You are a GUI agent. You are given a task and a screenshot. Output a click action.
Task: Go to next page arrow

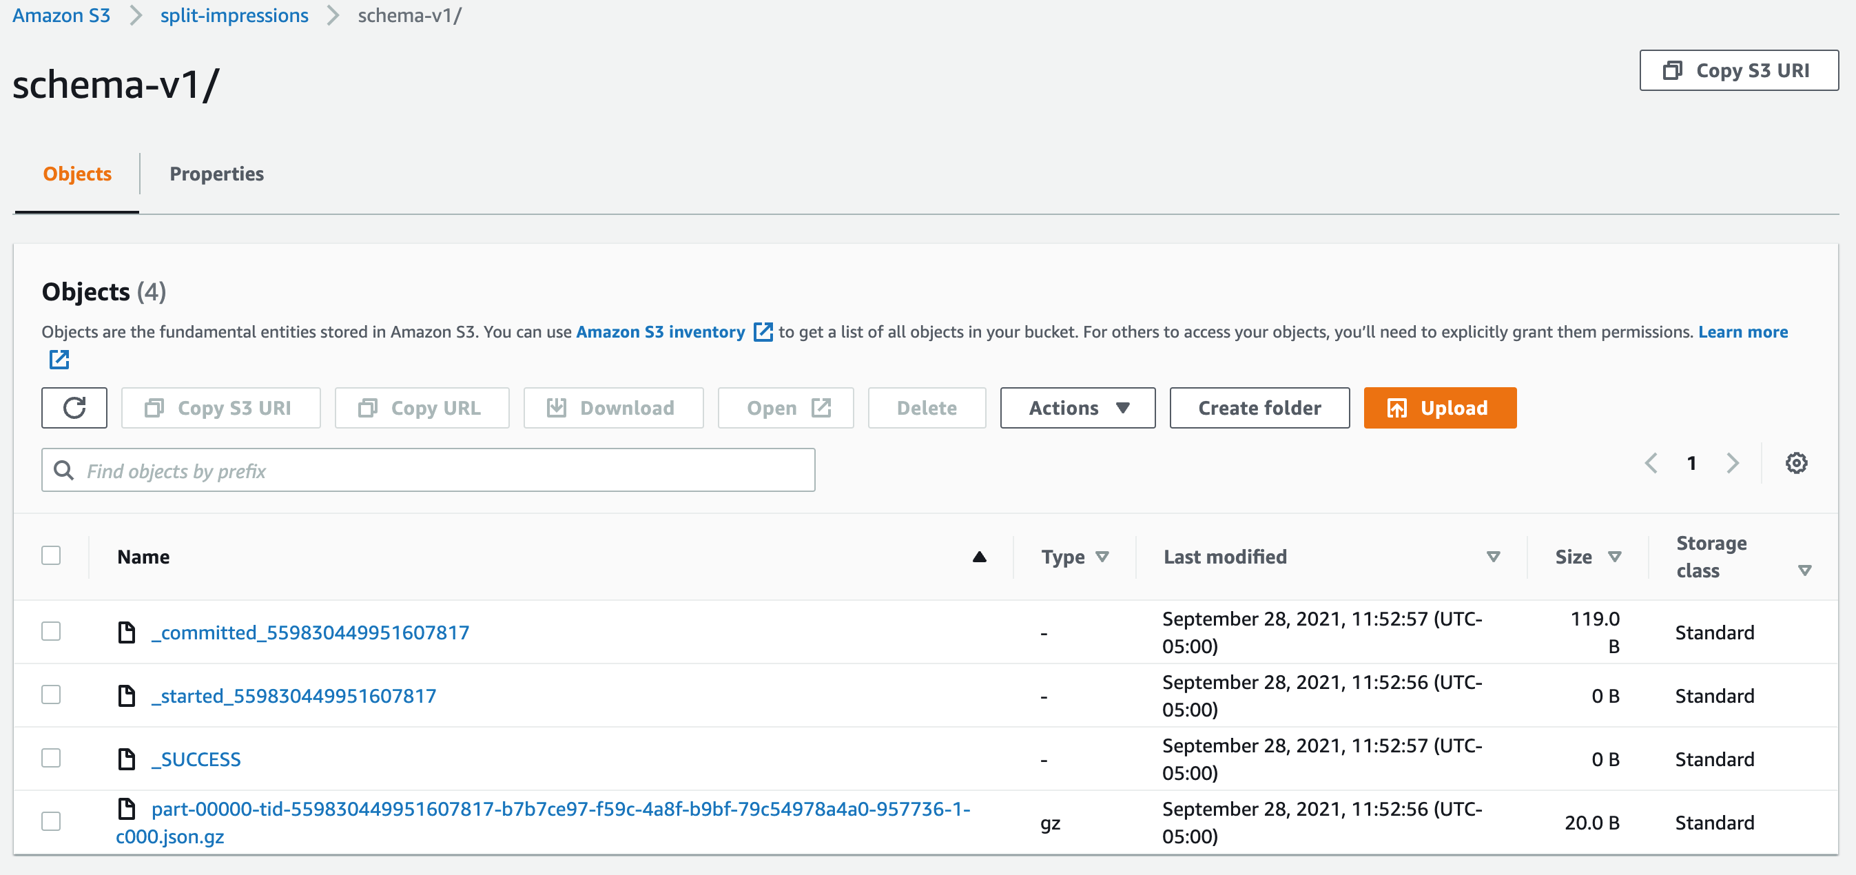[x=1733, y=463]
